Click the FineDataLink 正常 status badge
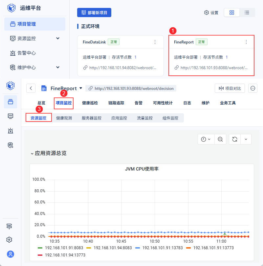 point(114,42)
